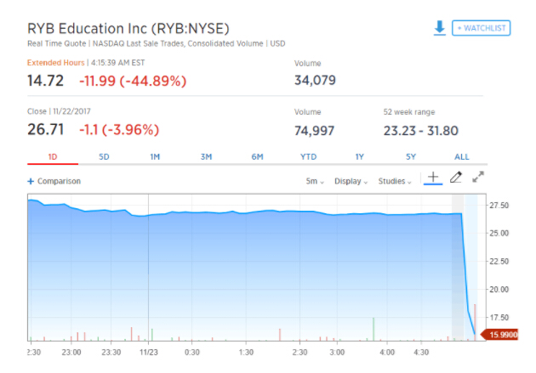Open the Studies dropdown menu

(x=395, y=181)
